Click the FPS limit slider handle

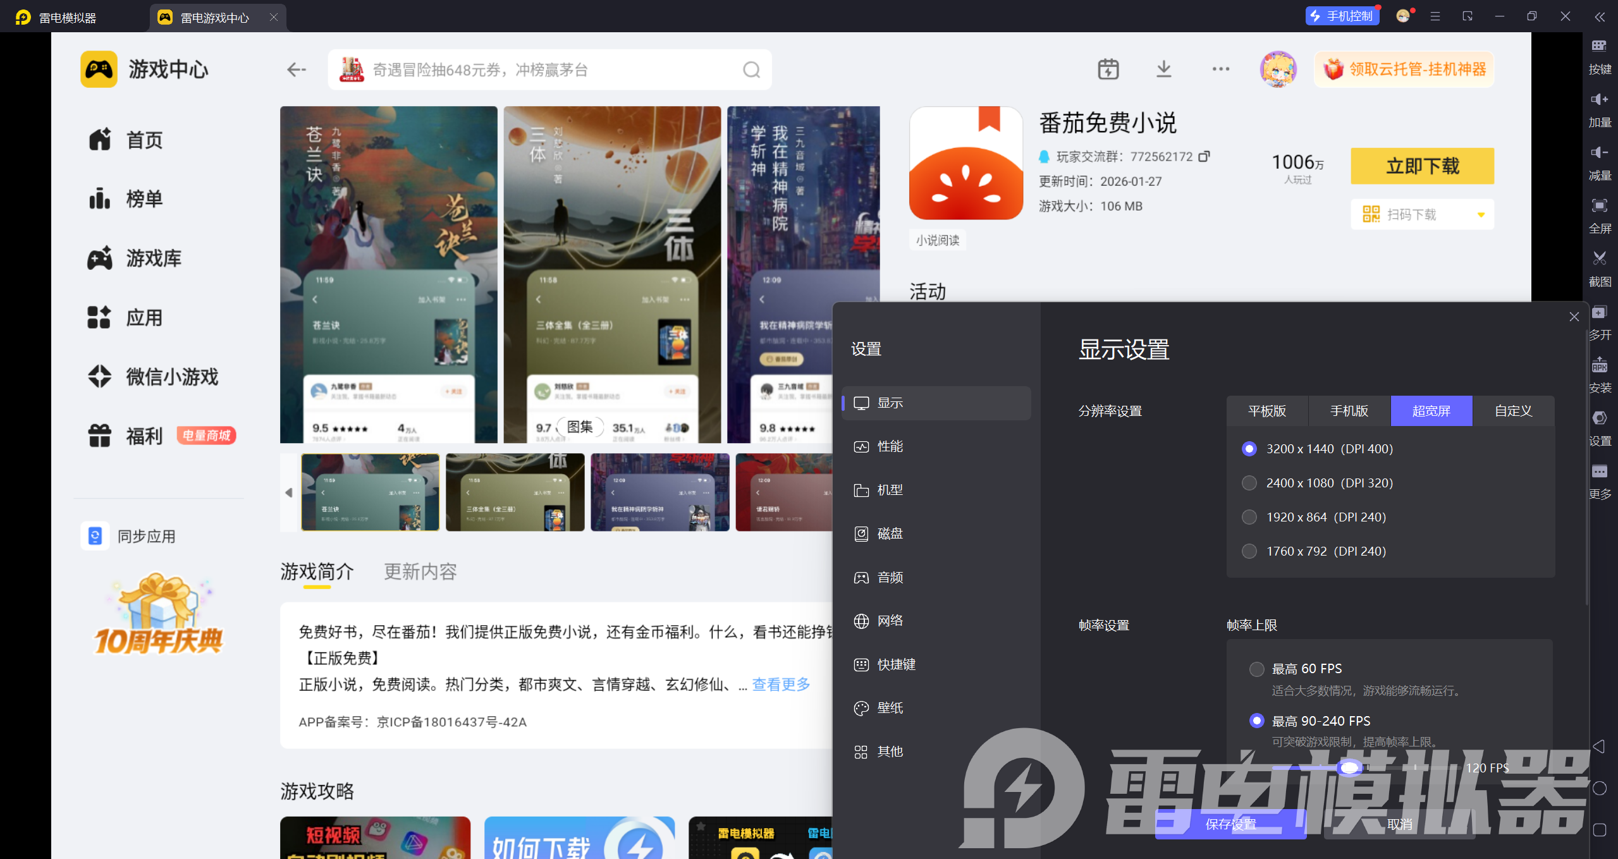tap(1349, 767)
